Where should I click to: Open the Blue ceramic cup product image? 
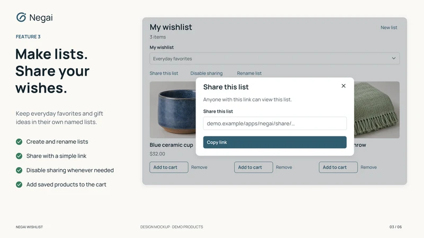point(173,110)
